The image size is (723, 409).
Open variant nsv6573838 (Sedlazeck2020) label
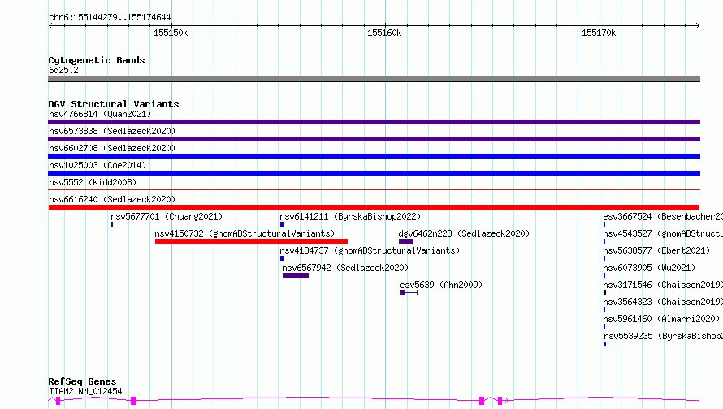pyautogui.click(x=112, y=131)
